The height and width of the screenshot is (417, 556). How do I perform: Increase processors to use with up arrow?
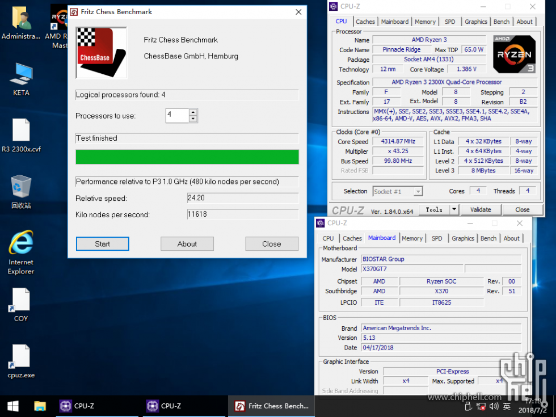193,112
